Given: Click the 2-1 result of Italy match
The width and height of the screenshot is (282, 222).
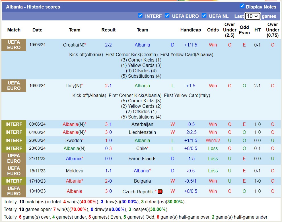Looking at the screenshot, I should 108,86.
